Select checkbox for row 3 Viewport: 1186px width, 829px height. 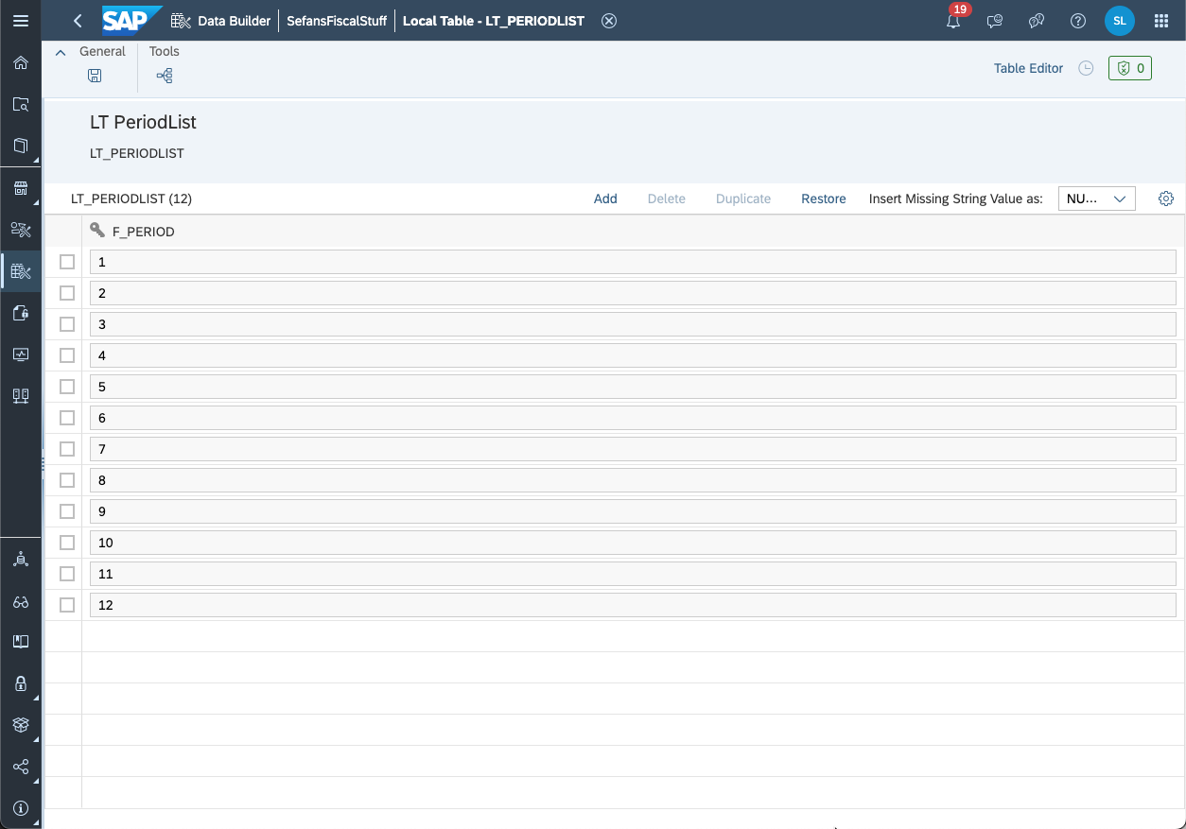[x=67, y=324]
